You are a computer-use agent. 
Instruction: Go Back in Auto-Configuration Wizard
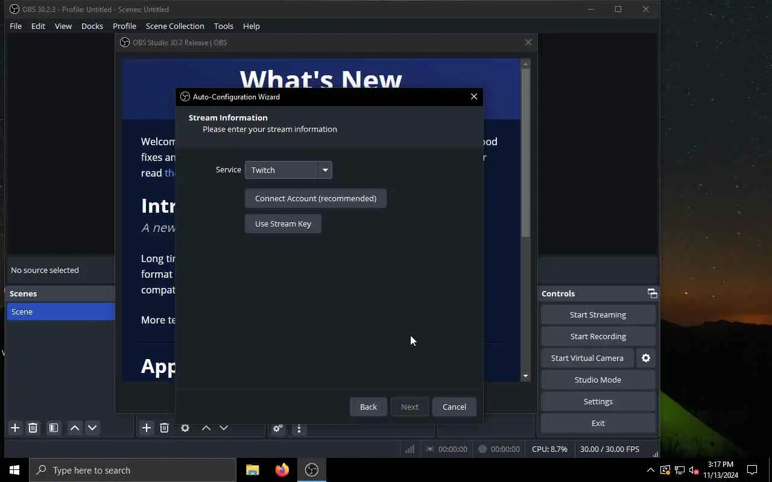[x=369, y=407]
